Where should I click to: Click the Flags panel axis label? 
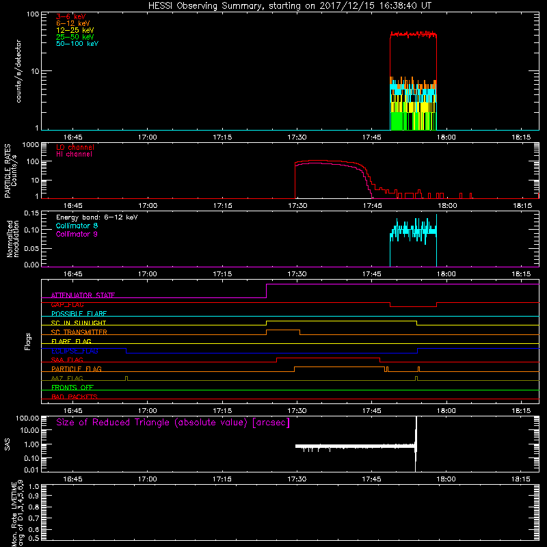tap(28, 341)
